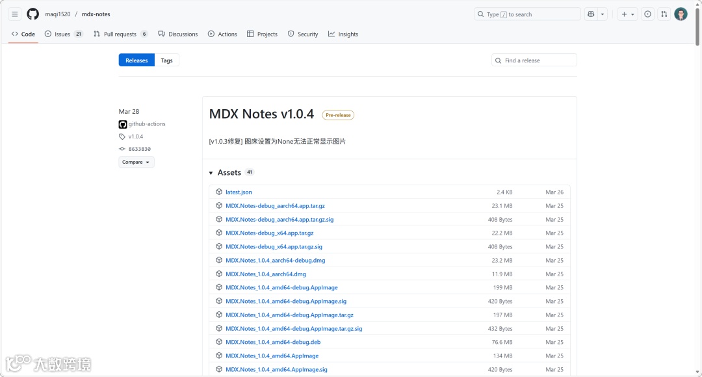Switch to the Code tab
This screenshot has height=377, width=702.
coord(23,34)
